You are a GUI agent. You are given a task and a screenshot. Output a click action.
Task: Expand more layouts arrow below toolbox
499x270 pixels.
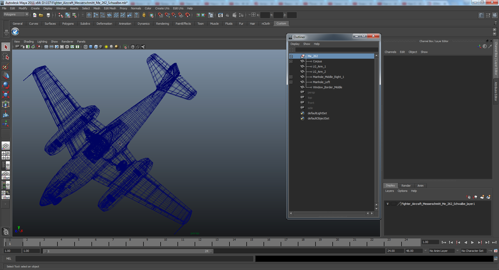[5, 204]
